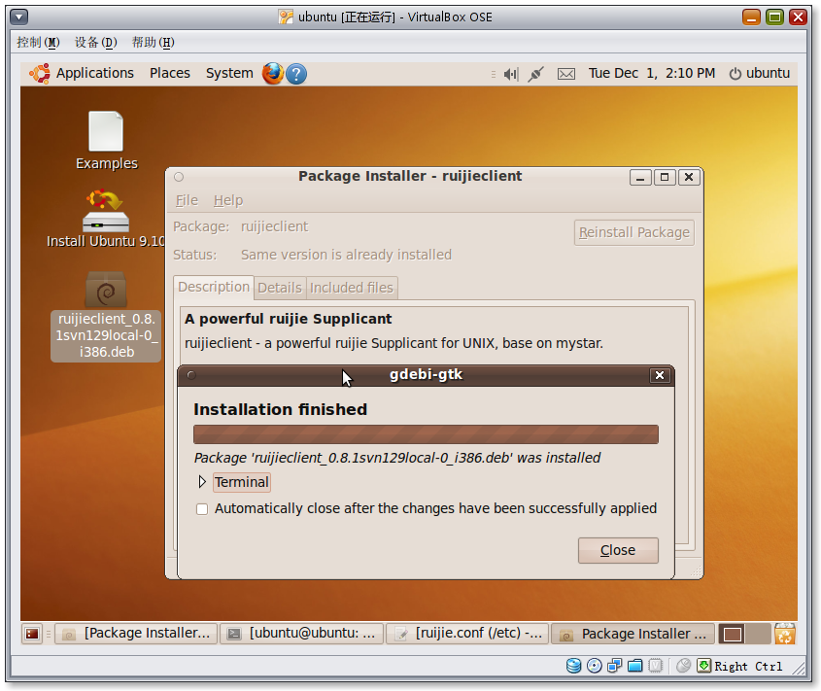Switch to the [Package Installer... taskbar window
The height and width of the screenshot is (691, 821).
[136, 634]
